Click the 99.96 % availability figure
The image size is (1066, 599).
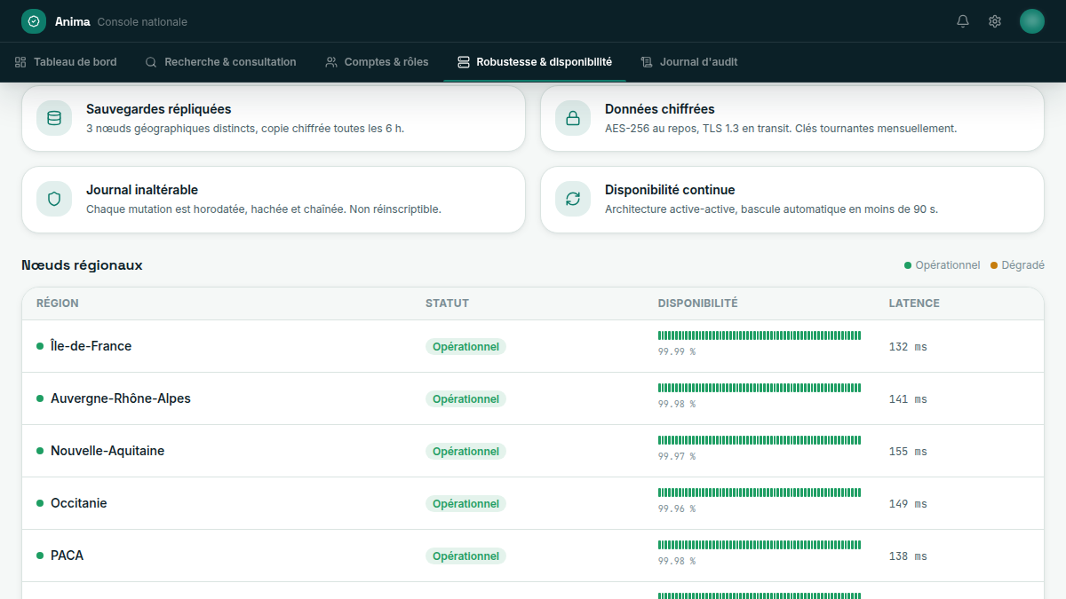click(677, 508)
